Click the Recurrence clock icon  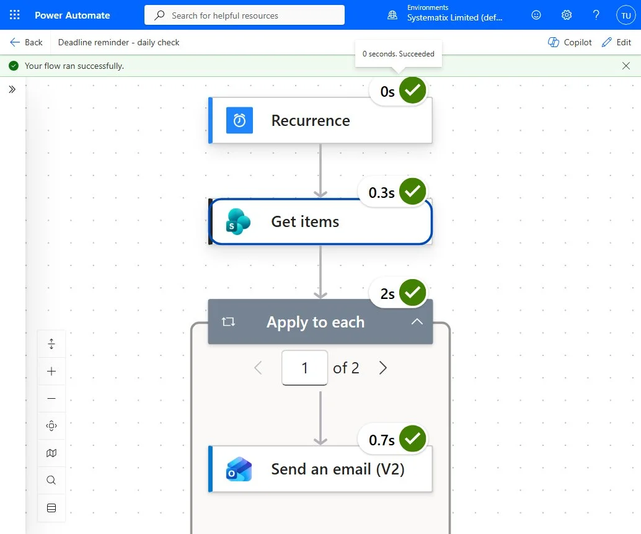[239, 120]
